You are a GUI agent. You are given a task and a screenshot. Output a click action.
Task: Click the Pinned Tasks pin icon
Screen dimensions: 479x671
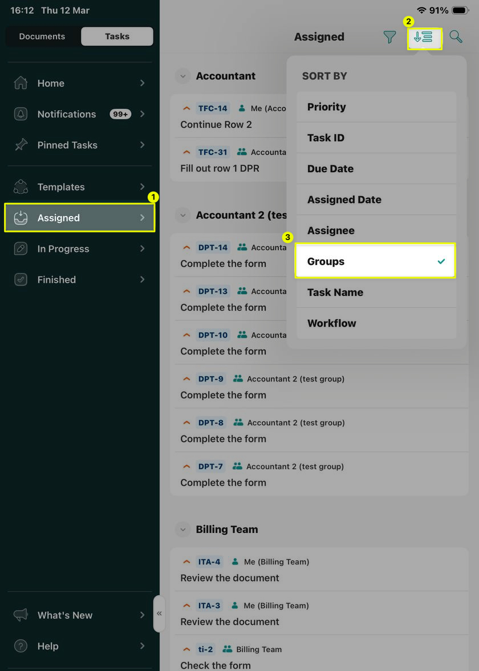21,145
